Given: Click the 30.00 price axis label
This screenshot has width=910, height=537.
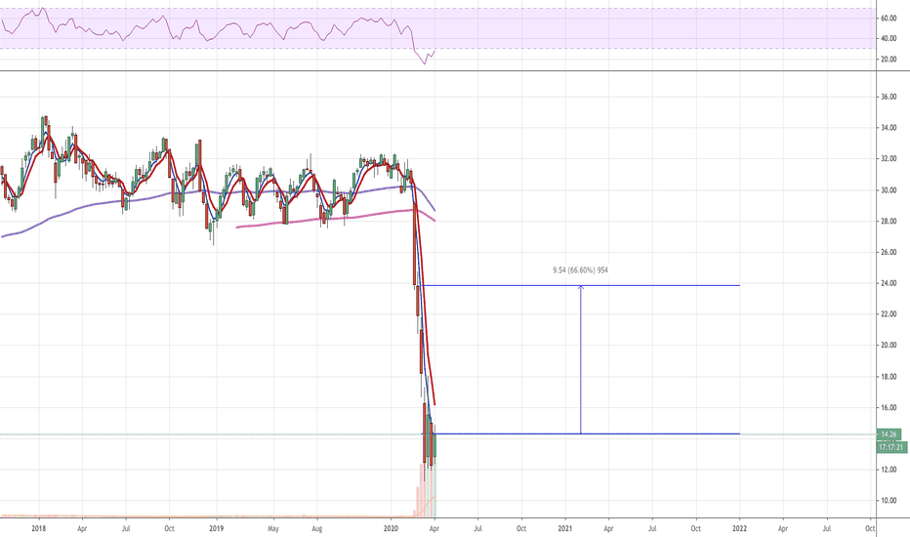Looking at the screenshot, I should tap(889, 189).
